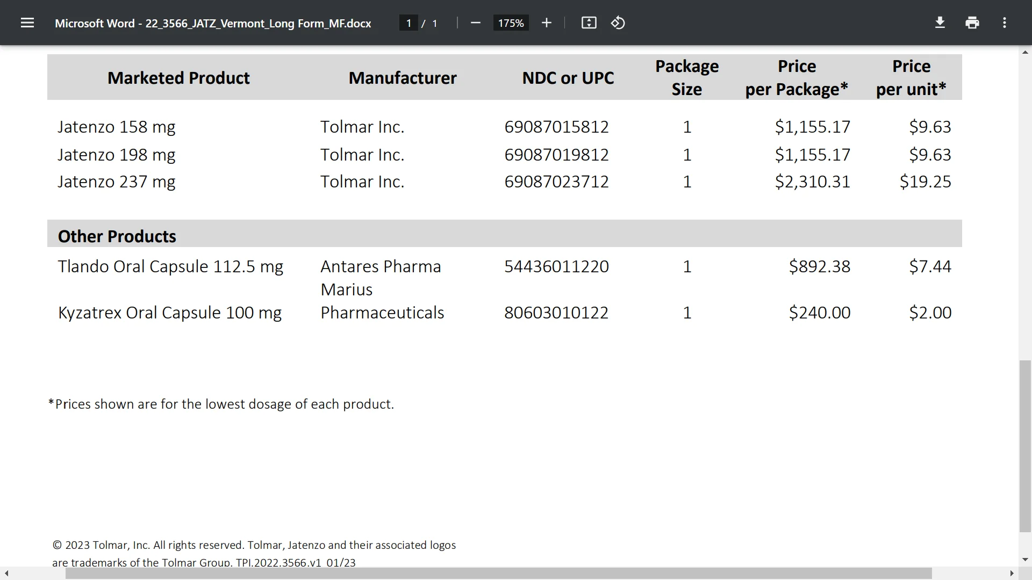Click the Other Products section heading
The width and height of the screenshot is (1032, 580).
(117, 236)
